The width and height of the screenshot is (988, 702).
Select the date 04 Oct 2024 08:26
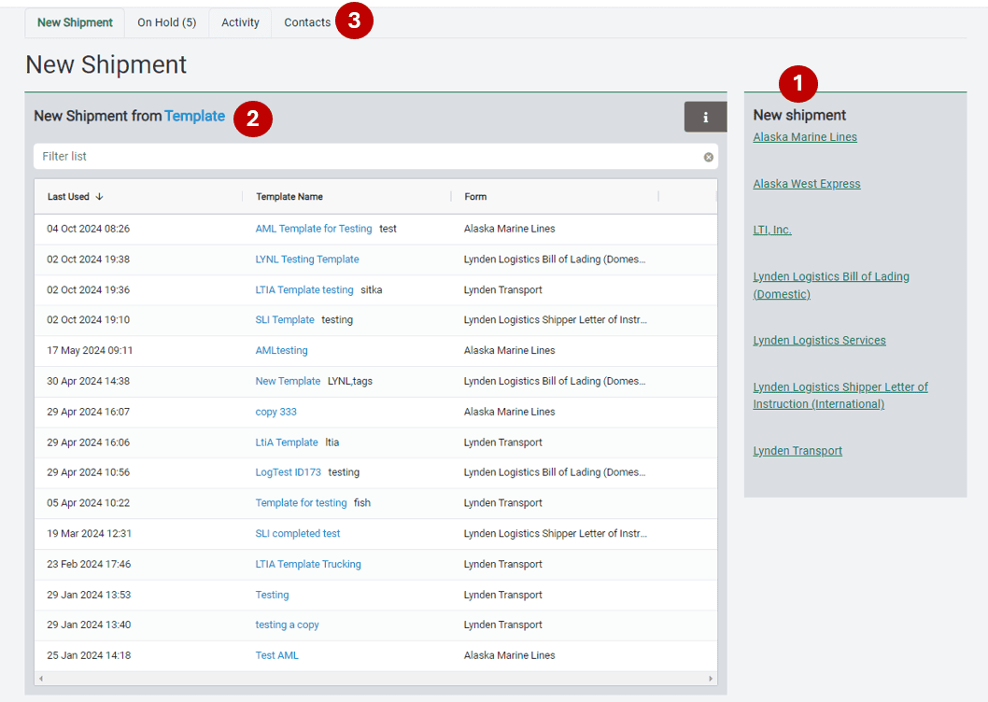88,229
